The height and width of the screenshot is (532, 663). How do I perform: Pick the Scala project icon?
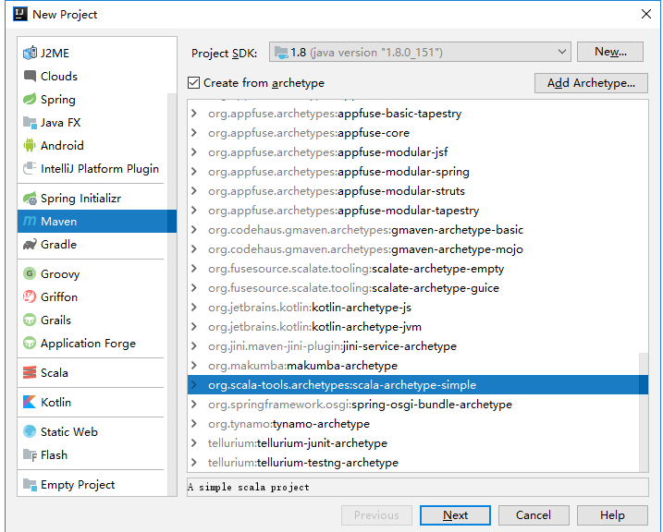point(30,373)
